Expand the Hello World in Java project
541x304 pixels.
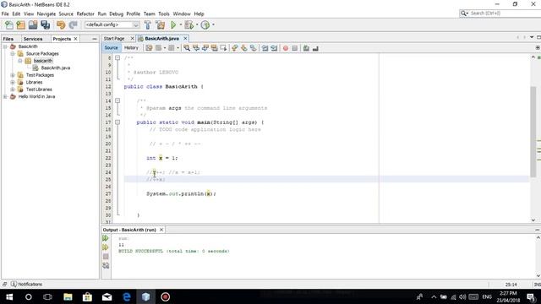pyautogui.click(x=5, y=96)
